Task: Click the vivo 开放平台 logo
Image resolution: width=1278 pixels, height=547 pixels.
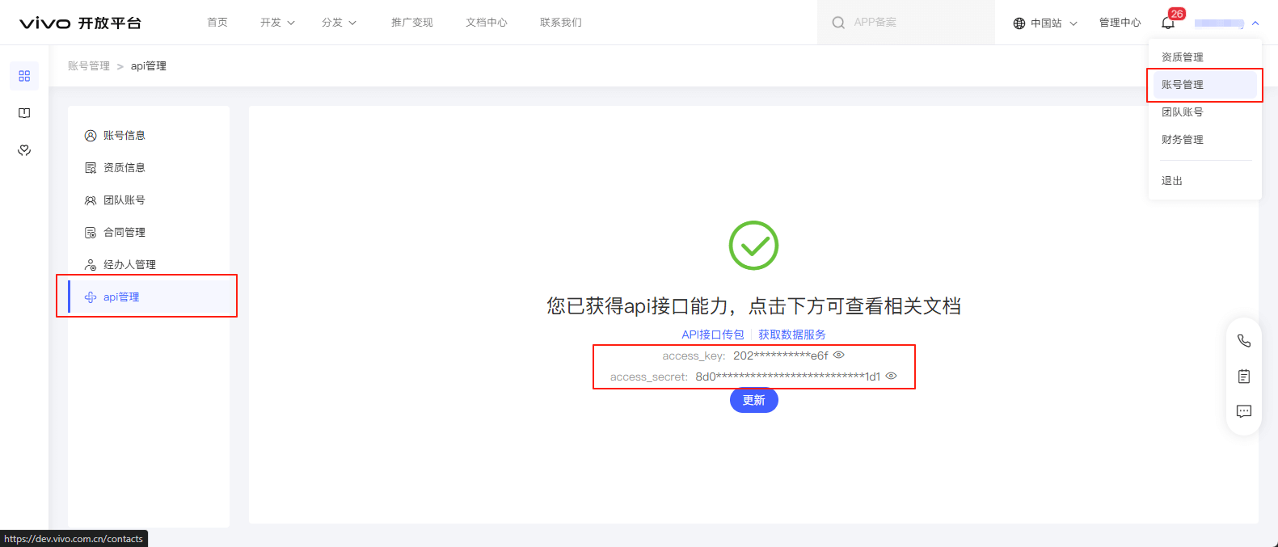Action: (x=80, y=23)
